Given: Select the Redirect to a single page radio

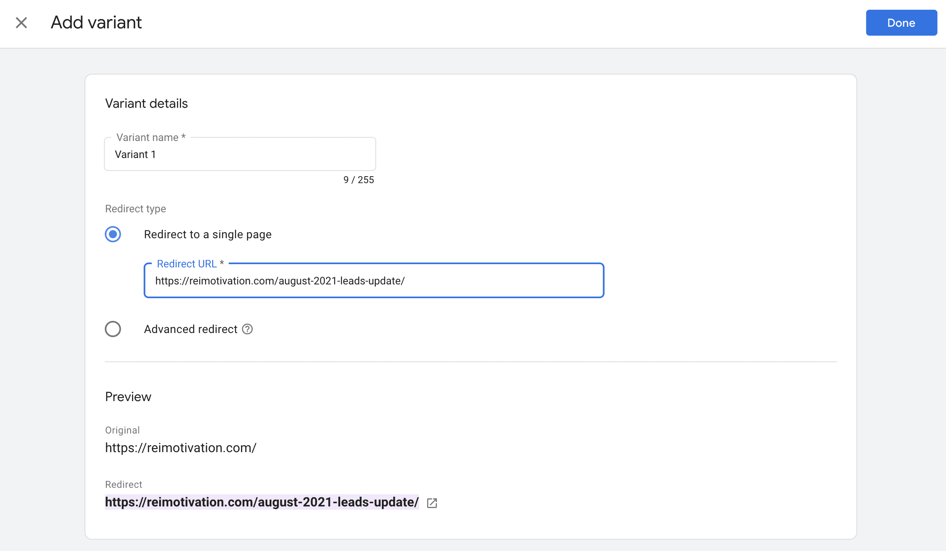Looking at the screenshot, I should (113, 234).
